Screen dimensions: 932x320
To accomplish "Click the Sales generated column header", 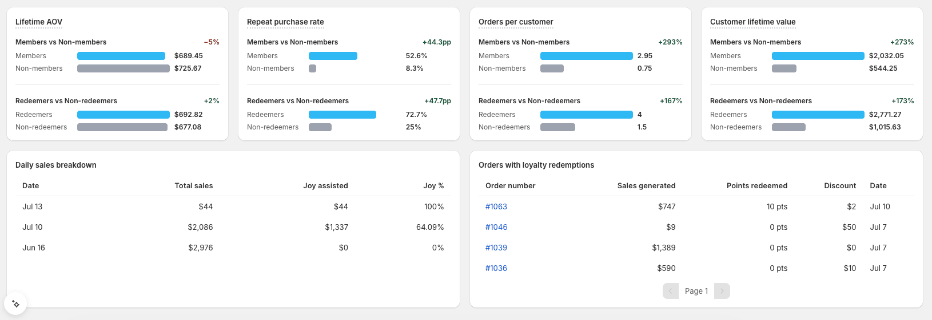I will coord(647,186).
